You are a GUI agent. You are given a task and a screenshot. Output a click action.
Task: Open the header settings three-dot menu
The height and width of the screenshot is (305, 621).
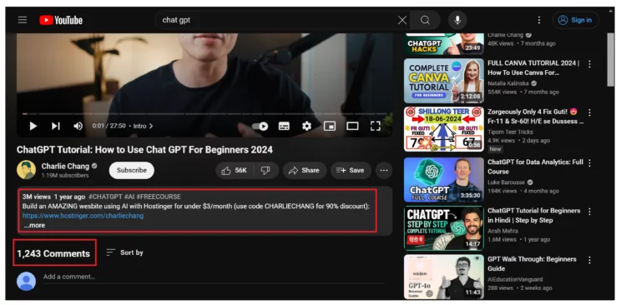(x=538, y=20)
